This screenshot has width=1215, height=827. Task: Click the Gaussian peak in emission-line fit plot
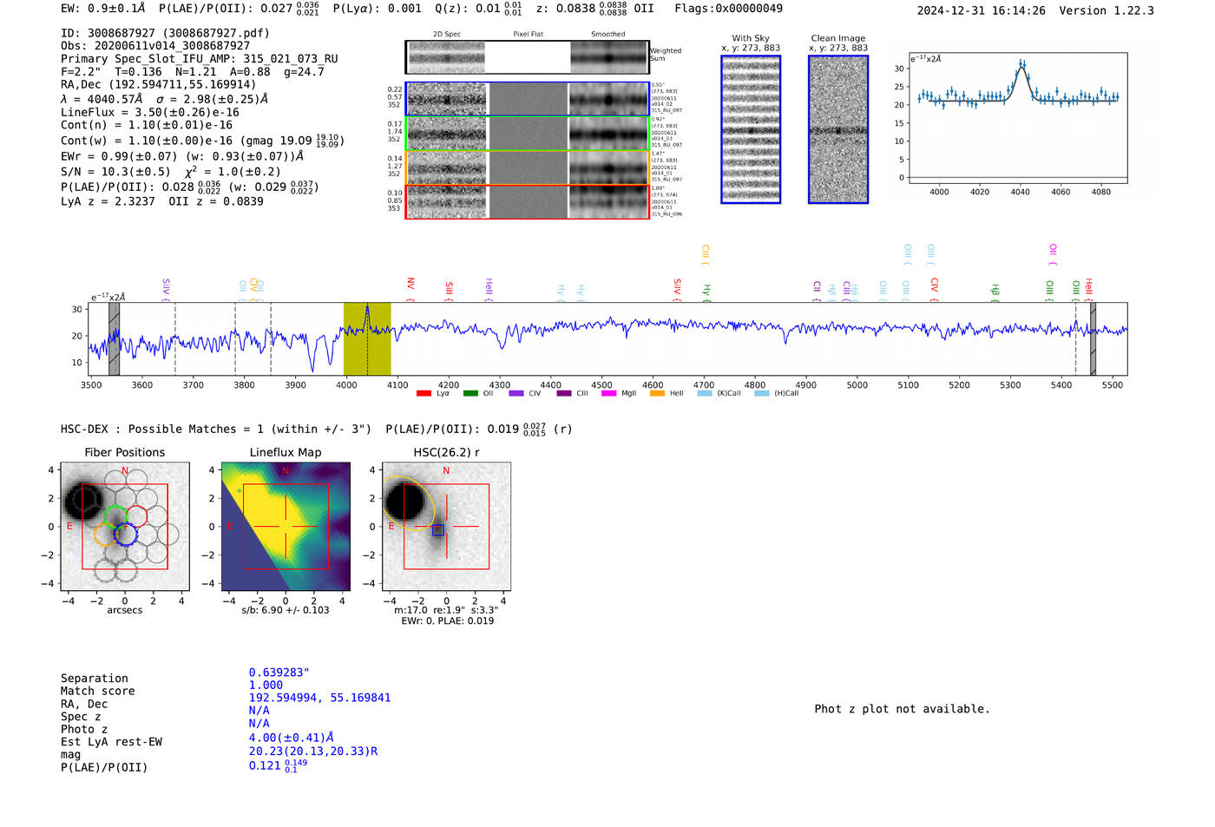(x=1021, y=63)
